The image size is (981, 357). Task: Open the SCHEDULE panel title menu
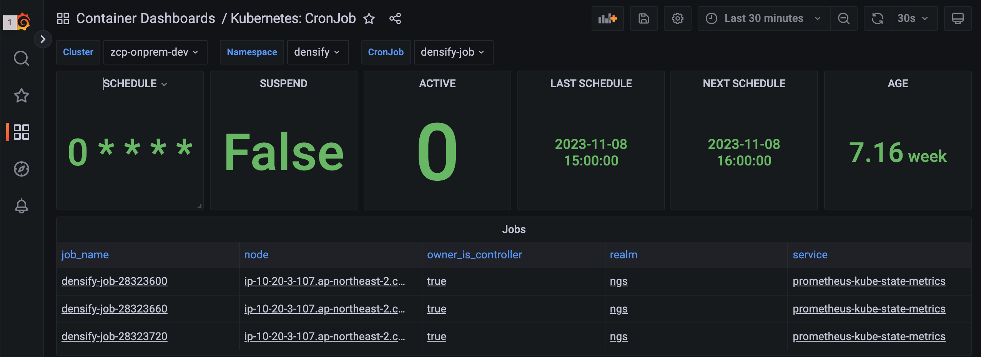point(135,84)
